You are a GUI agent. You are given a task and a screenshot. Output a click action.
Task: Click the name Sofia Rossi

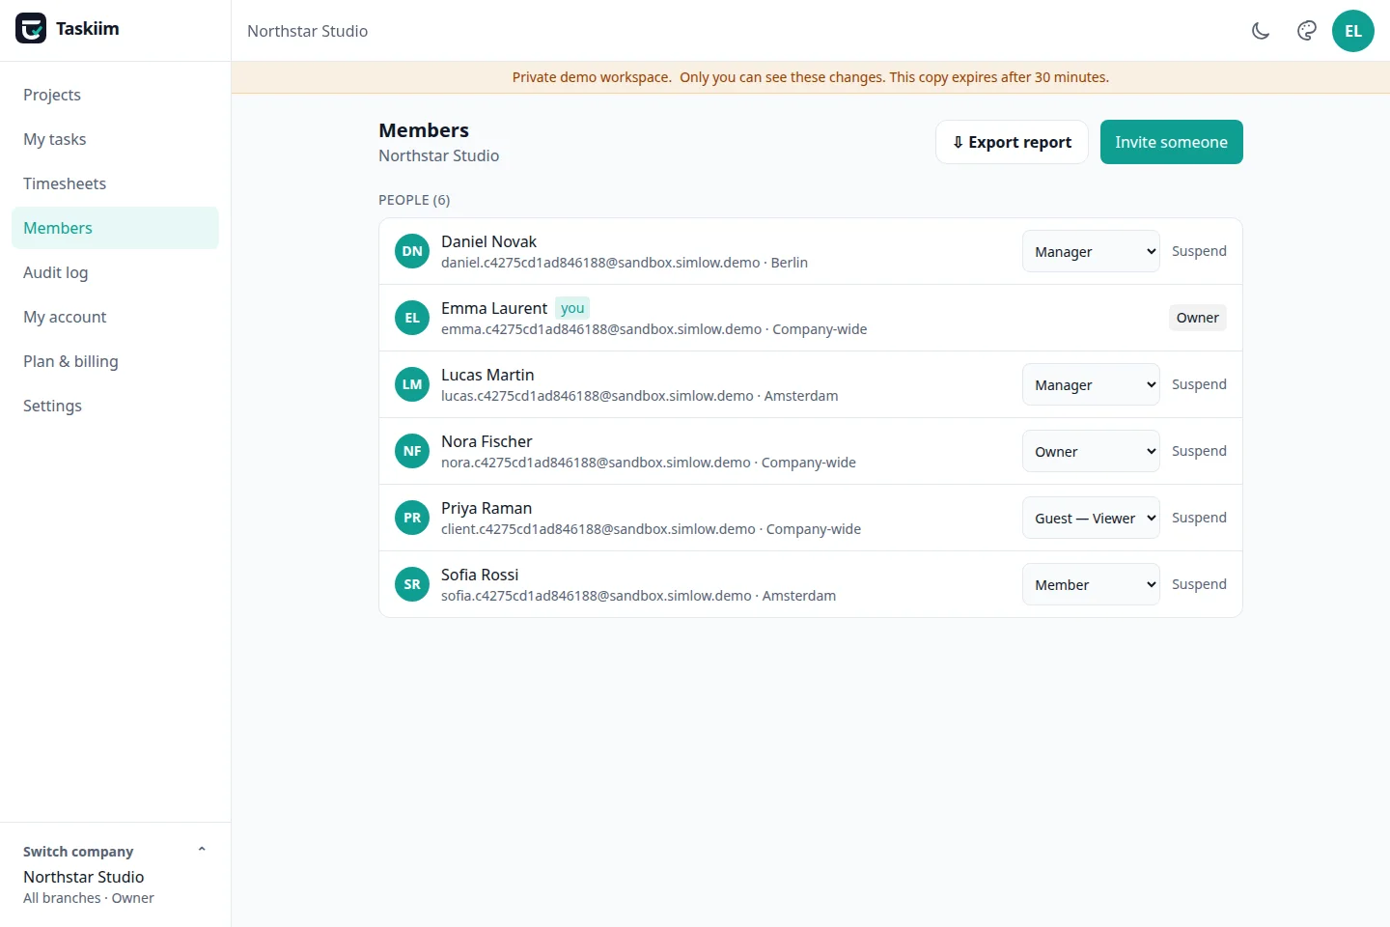(480, 575)
